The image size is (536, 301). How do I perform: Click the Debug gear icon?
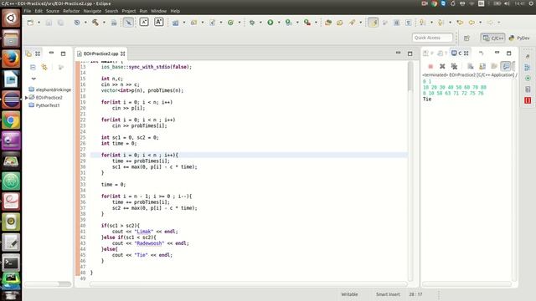(x=252, y=23)
